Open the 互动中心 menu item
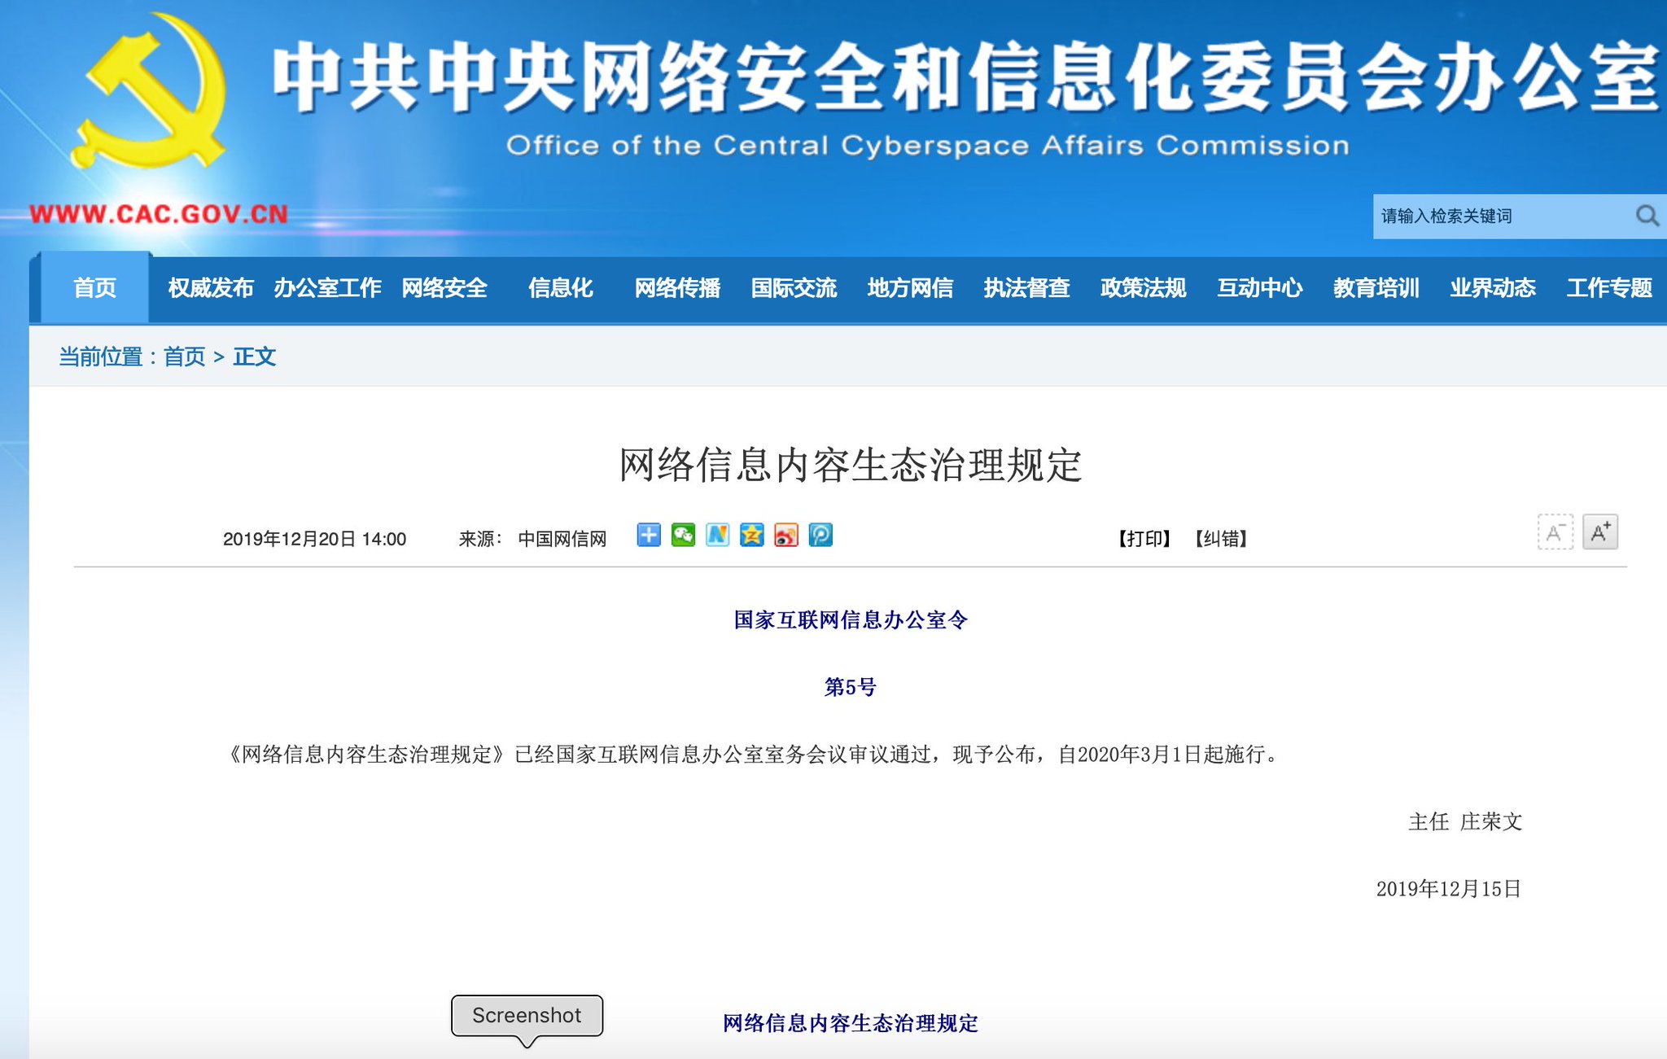 [x=1259, y=288]
